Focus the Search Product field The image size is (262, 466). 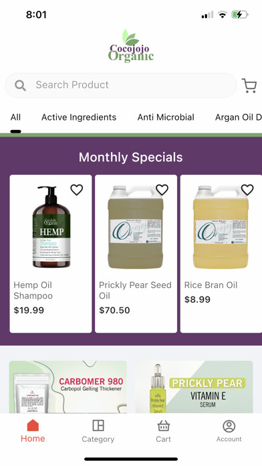pos(121,85)
